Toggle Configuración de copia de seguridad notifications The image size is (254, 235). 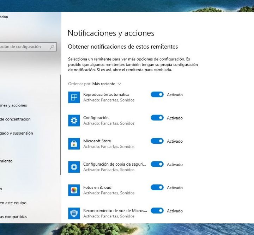point(157,164)
